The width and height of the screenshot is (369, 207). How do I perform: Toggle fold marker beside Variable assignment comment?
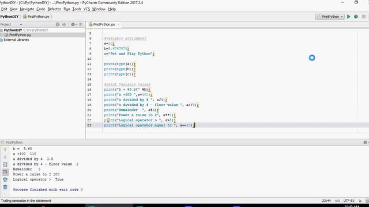tap(102, 39)
